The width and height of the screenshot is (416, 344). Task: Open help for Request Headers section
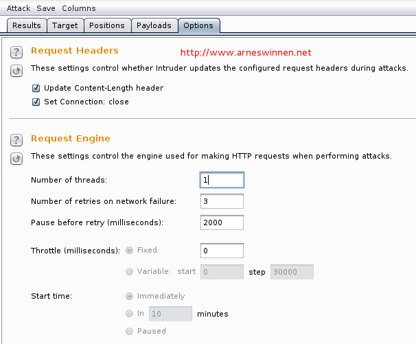click(16, 52)
